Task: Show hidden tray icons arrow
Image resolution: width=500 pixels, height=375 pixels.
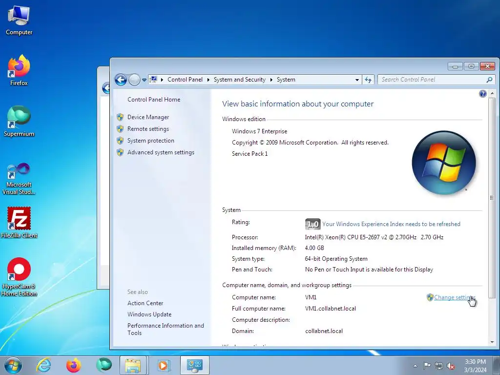Action: pos(415,366)
